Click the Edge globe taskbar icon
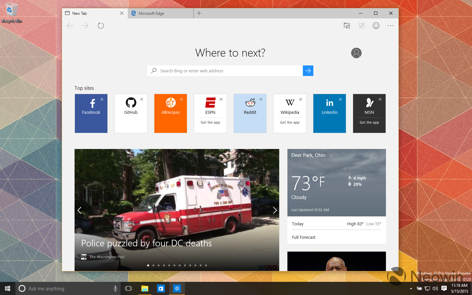This screenshot has height=295, width=472. pos(177,288)
